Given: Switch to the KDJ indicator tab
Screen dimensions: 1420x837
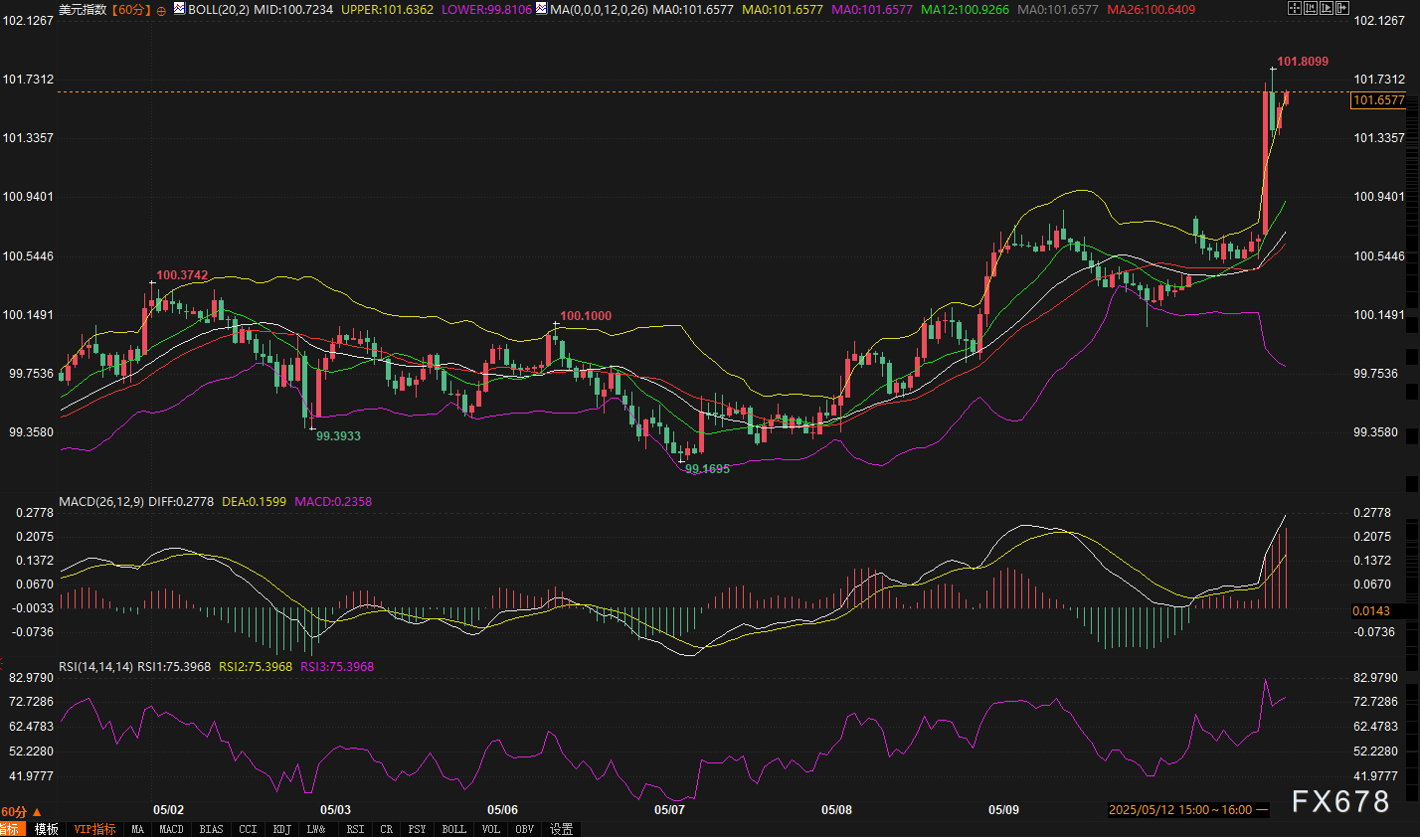Looking at the screenshot, I should coord(281,829).
